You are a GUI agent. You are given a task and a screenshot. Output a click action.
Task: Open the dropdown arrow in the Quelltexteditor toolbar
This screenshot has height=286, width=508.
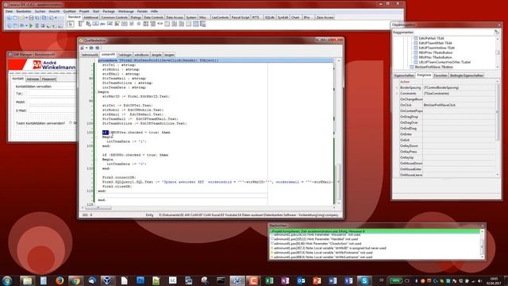[x=87, y=48]
